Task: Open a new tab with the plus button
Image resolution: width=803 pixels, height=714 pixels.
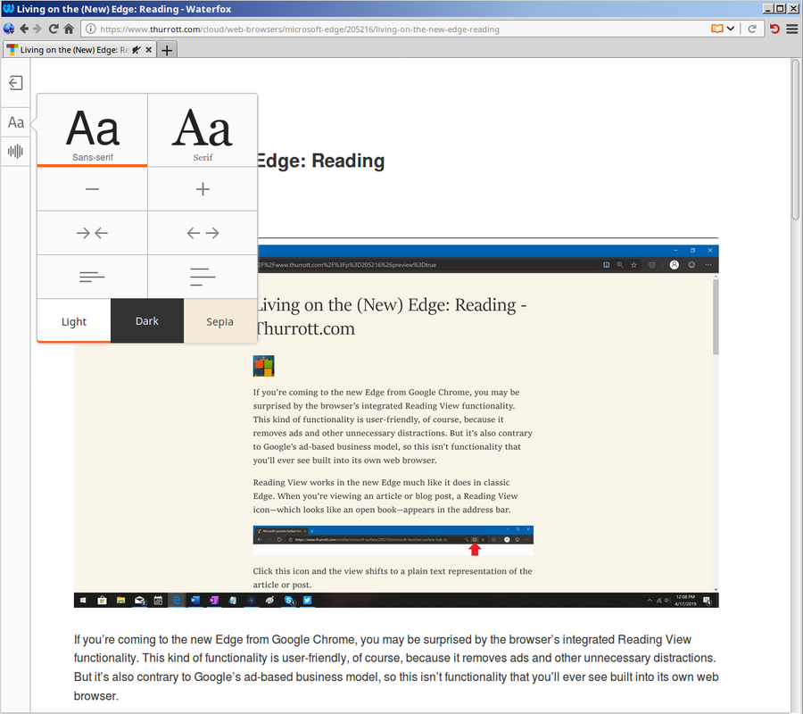Action: click(x=167, y=50)
